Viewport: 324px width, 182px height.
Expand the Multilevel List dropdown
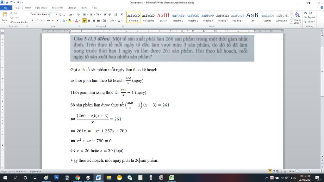point(100,15)
